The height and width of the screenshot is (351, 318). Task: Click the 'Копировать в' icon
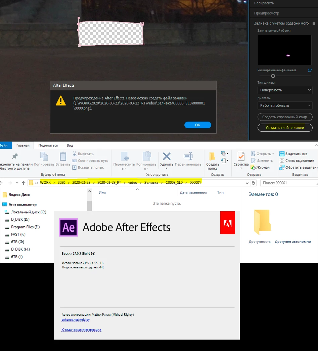[x=147, y=156]
